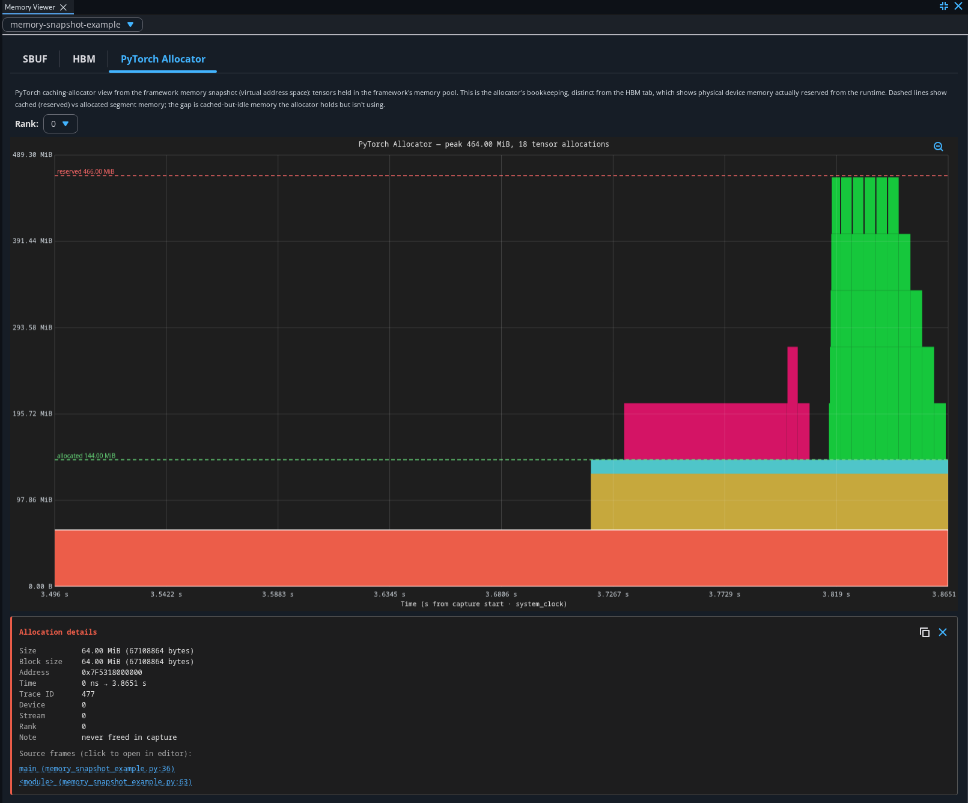Click the Time value 0 ns → 3.8651 s

tap(114, 683)
